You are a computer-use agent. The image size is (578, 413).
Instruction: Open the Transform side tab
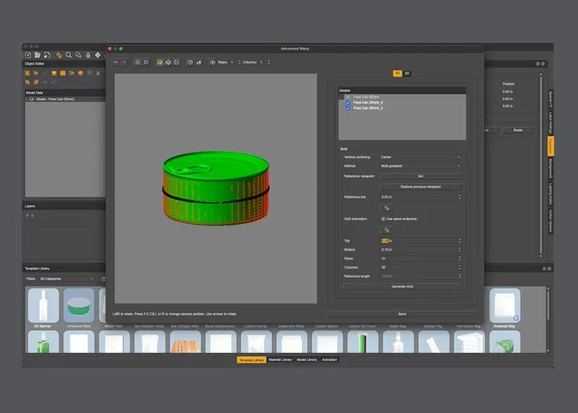pos(551,146)
